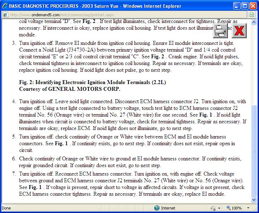Click the compatibility view icon beside address bar
259x213 pixels.
coord(252,15)
